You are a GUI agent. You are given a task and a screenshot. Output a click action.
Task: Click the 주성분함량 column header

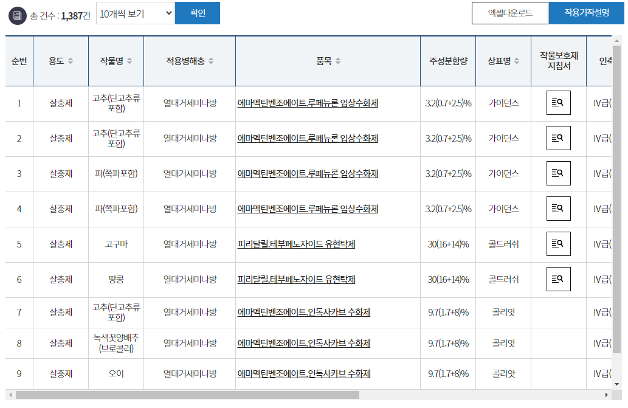448,61
